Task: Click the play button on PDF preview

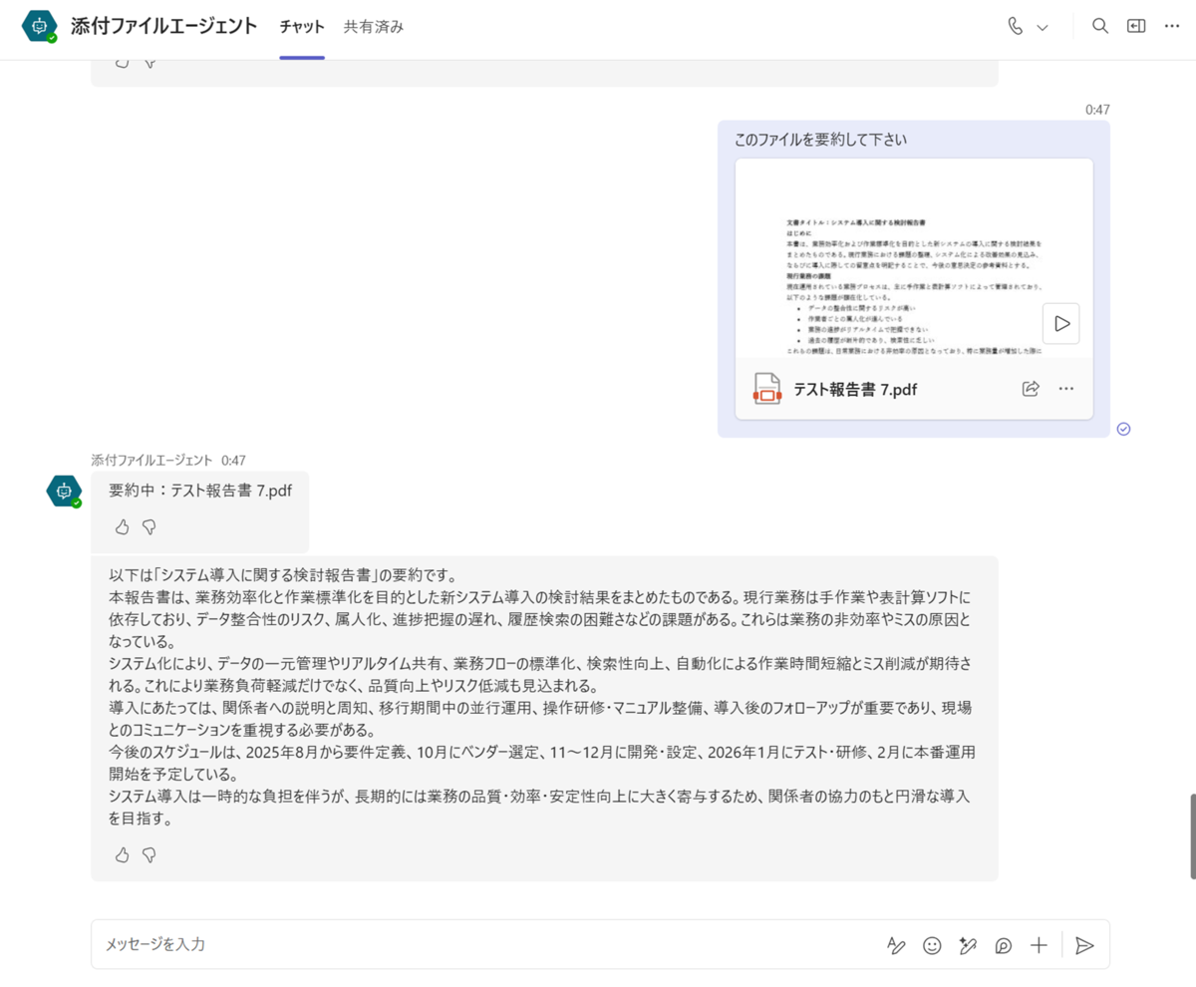Action: (x=1061, y=324)
